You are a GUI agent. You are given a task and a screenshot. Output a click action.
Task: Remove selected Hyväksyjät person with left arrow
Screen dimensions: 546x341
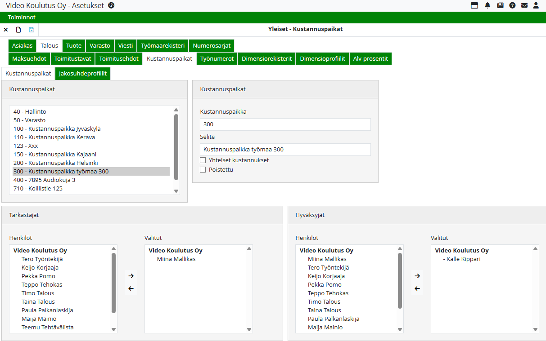click(417, 288)
